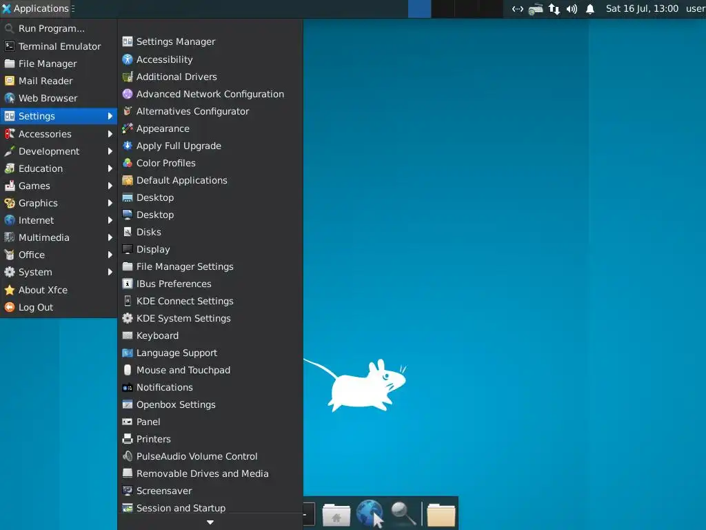Click the volume icon in system tray
The height and width of the screenshot is (530, 706).
[x=572, y=8]
